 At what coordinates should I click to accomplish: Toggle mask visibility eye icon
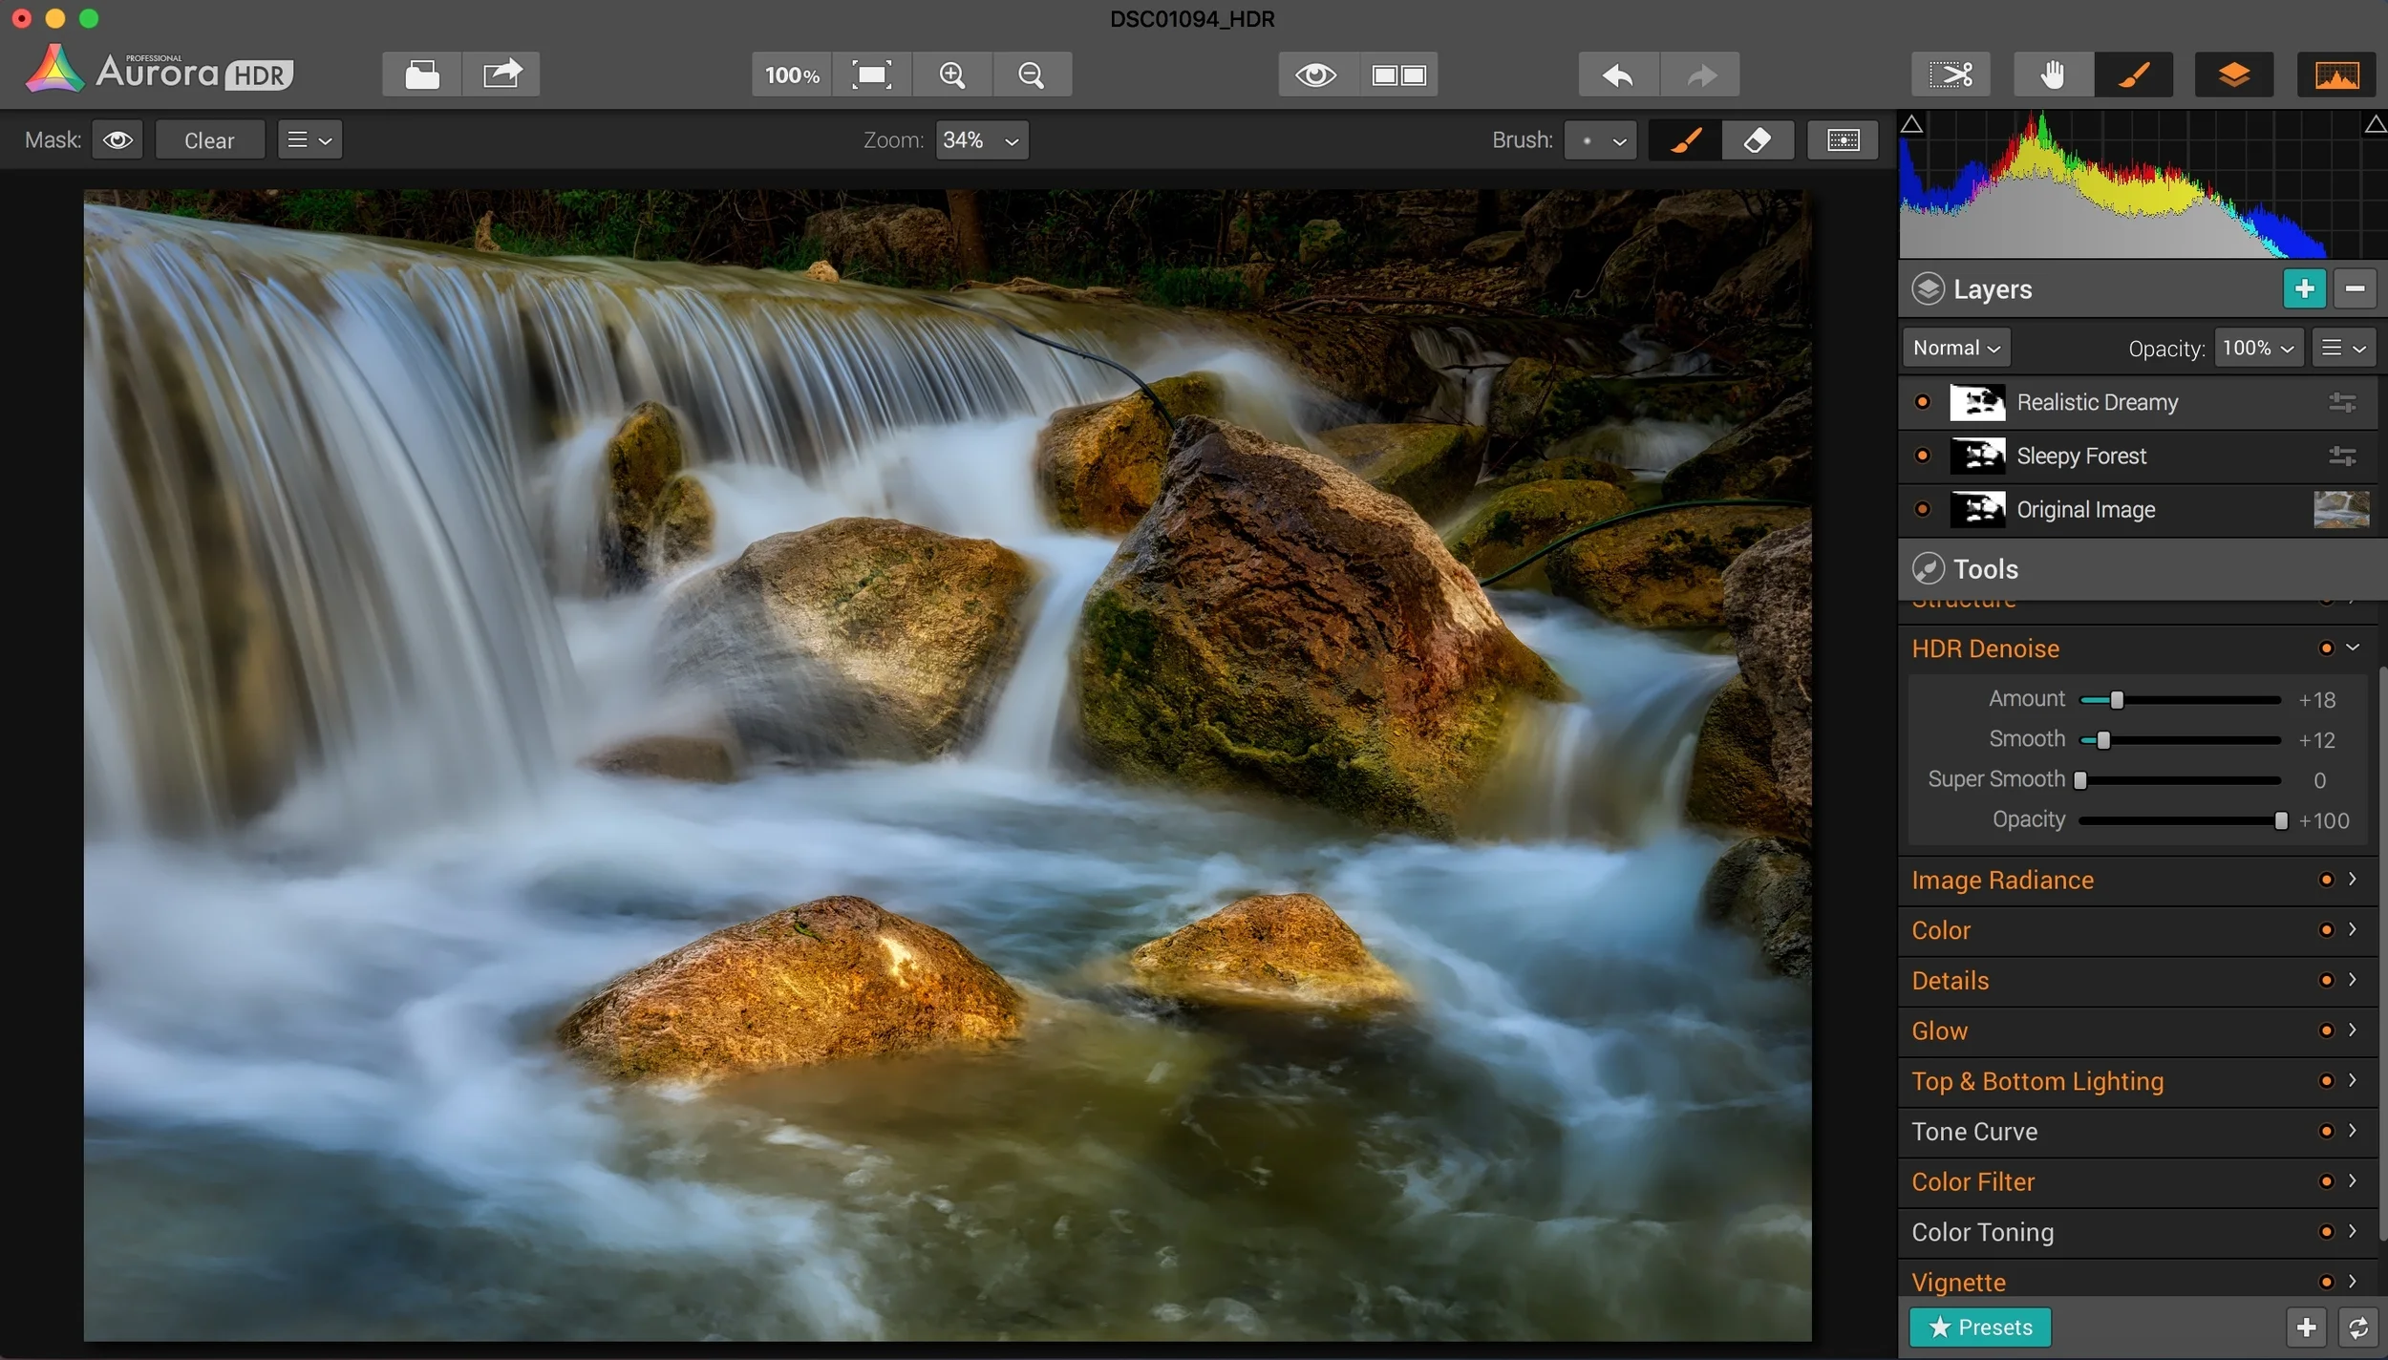(117, 140)
